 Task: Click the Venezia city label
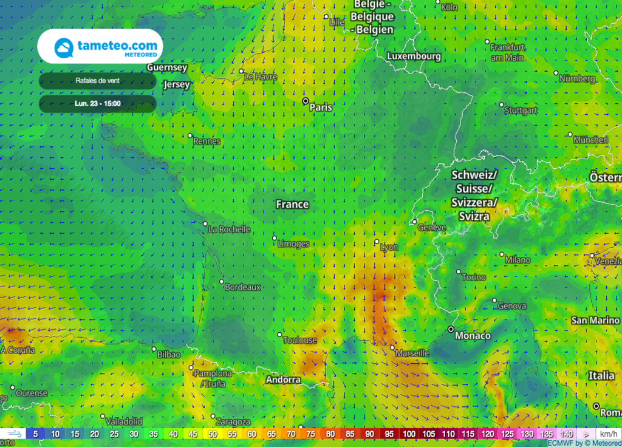[x=608, y=261]
